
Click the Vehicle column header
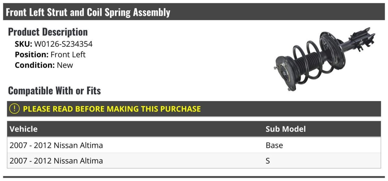click(x=24, y=129)
